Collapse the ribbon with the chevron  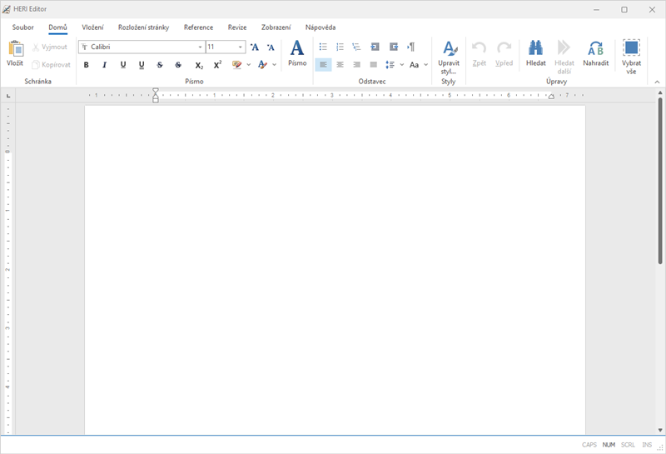657,82
